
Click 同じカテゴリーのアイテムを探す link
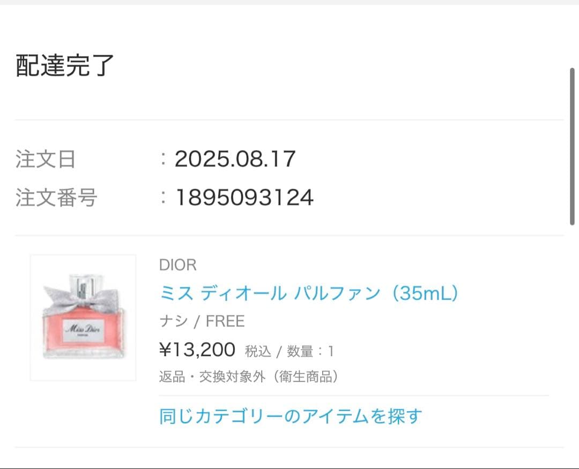tap(291, 416)
